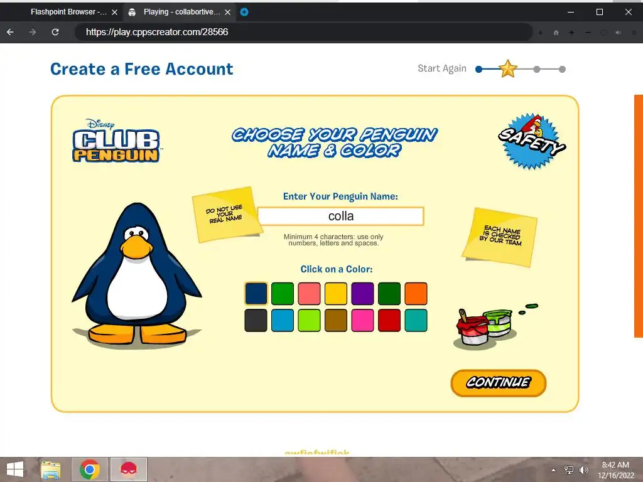Open Google Chrome from the taskbar
This screenshot has height=482, width=643.
coord(90,469)
